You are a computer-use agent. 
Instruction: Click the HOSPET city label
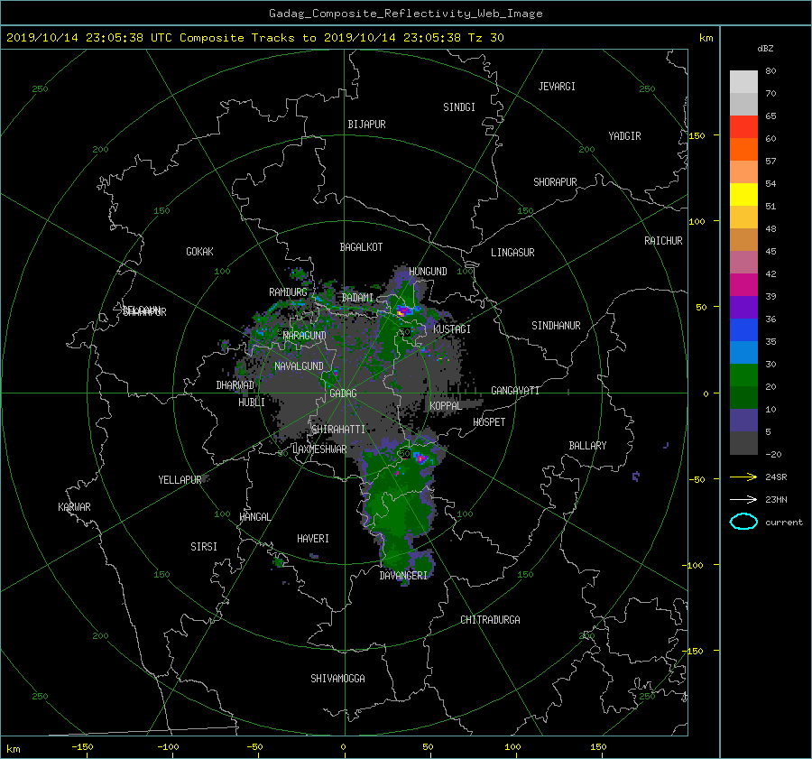(489, 422)
